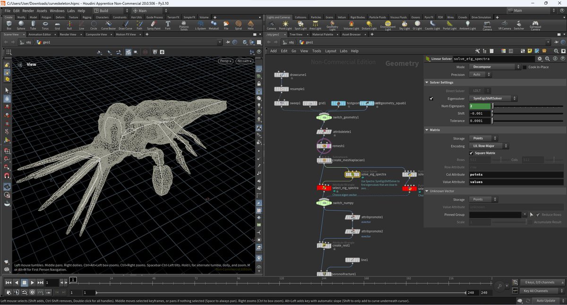Select the L-System shelf tool
Viewport: 567px width, 305px height.
pos(200,25)
